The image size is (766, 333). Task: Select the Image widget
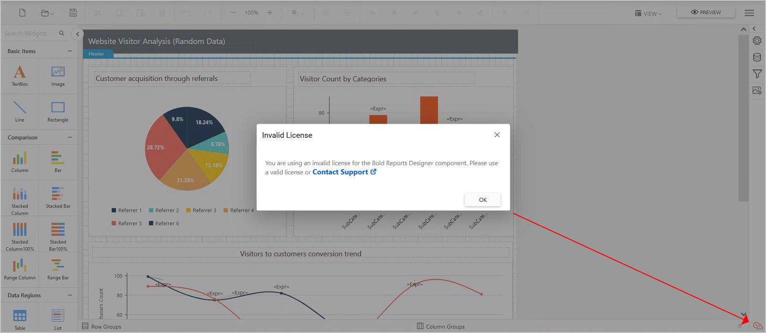(x=58, y=75)
